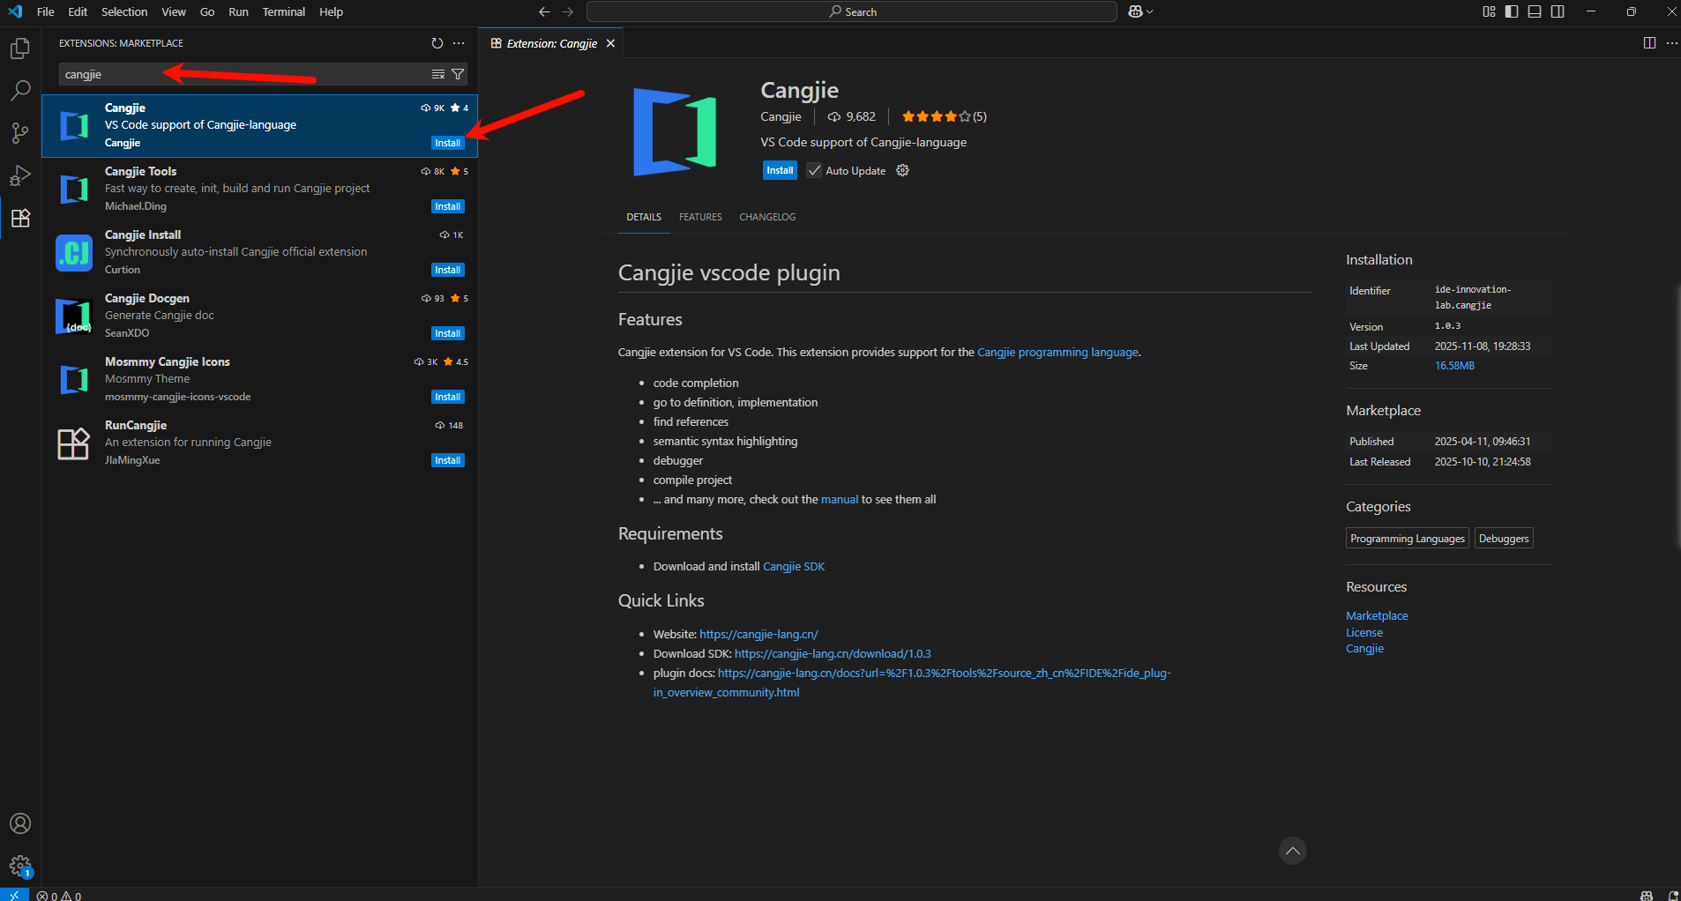
Task: Open the Copilot chat icon dropdown
Action: [1140, 11]
